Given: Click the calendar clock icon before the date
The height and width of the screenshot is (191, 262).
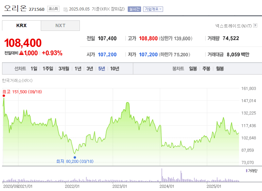Looking at the screenshot, I should click(x=66, y=9).
